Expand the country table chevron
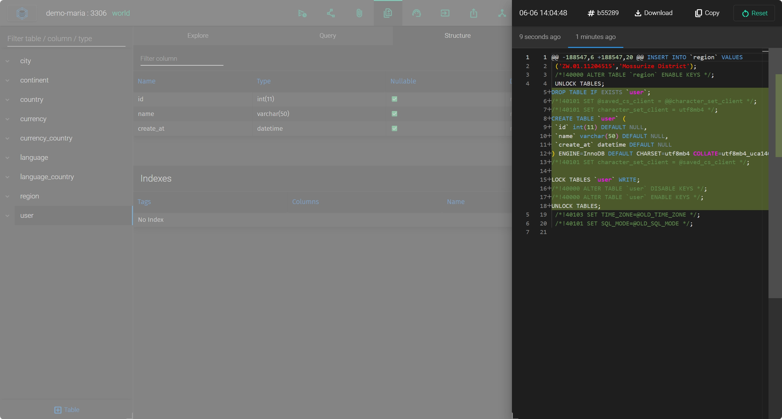Screen dimensions: 782x419 [x=7, y=100]
